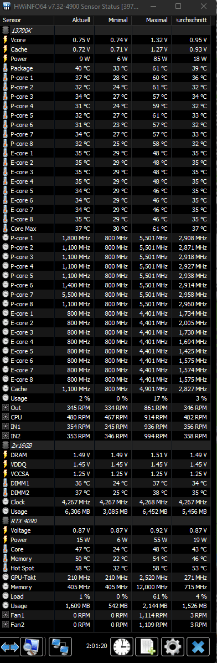Viewport: 217px width, 663px height.
Task: Click the remote network computers icon
Action: (60, 647)
